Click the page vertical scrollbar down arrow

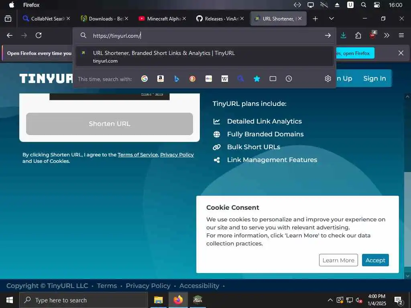[x=407, y=276]
